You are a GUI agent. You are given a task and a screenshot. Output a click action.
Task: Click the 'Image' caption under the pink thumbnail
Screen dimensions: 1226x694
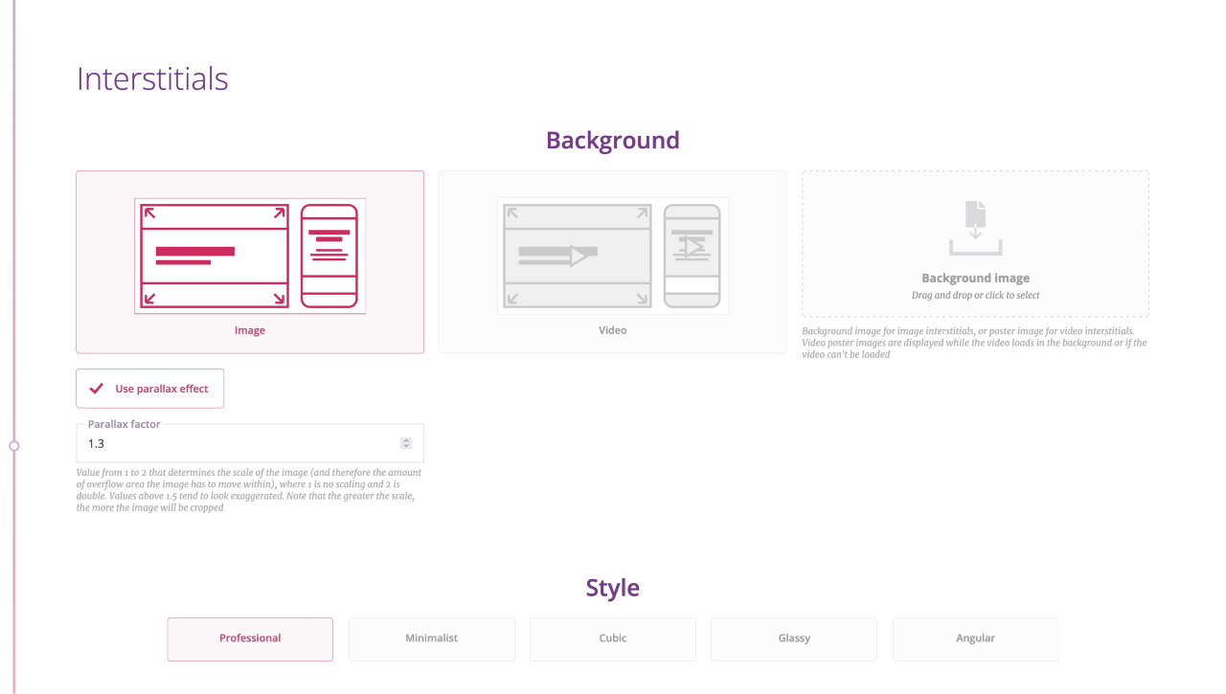250,330
